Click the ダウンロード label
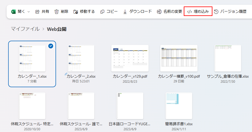 click(x=140, y=12)
